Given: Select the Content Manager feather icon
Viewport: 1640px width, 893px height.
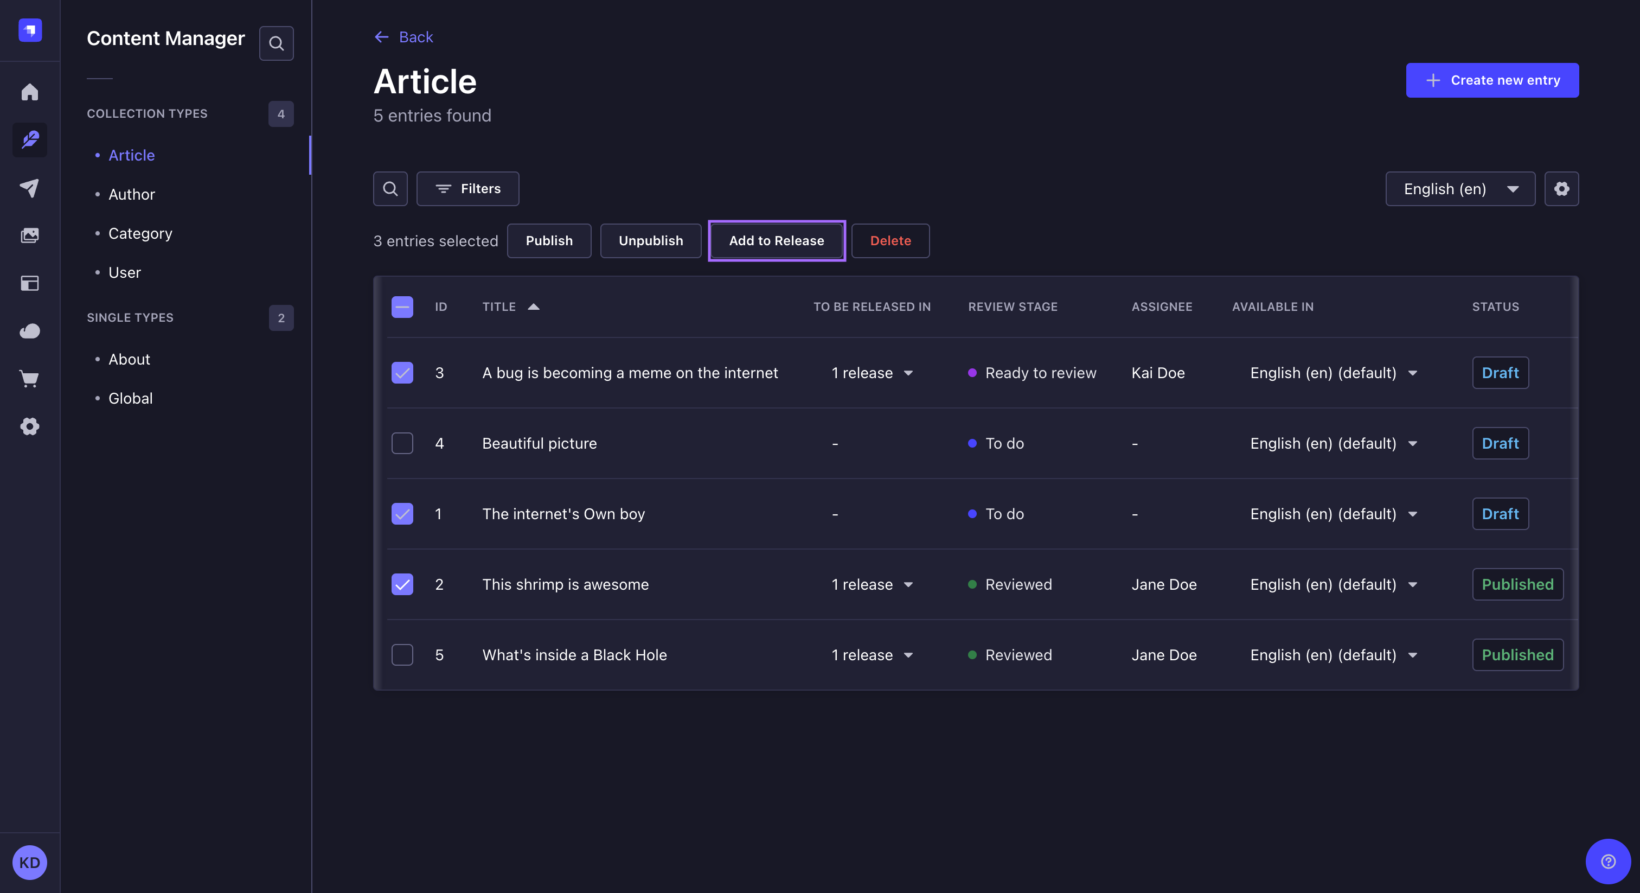Looking at the screenshot, I should pos(29,139).
